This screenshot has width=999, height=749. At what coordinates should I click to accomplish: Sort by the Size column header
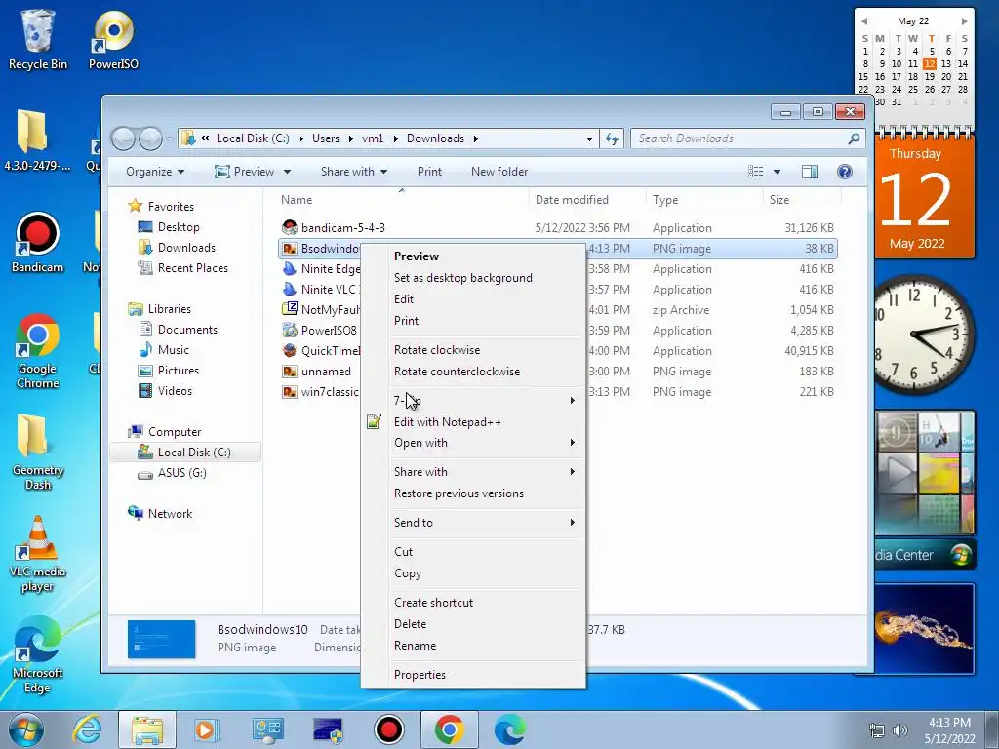click(x=779, y=199)
